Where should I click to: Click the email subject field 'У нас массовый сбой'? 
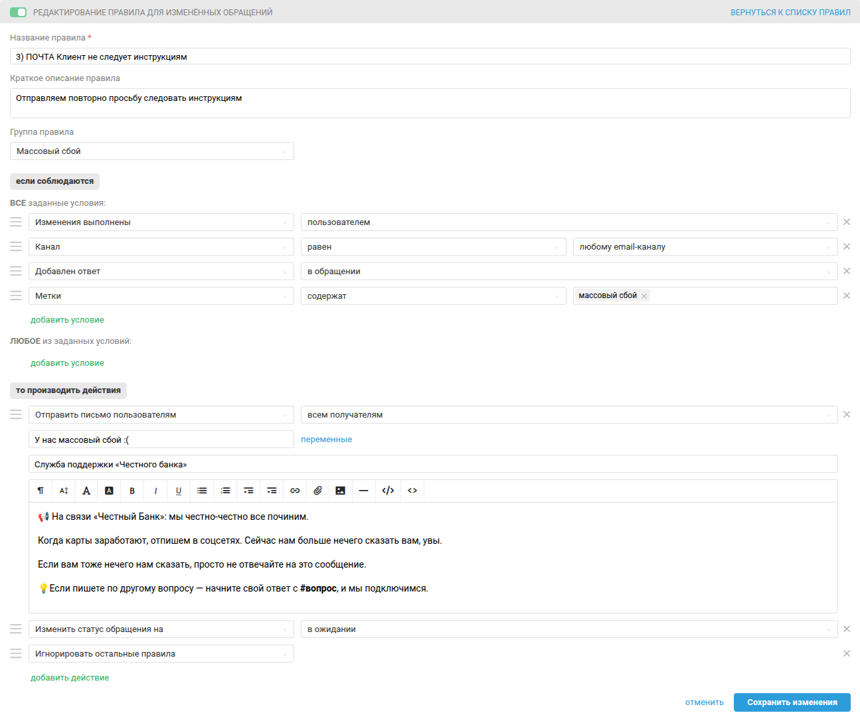[x=161, y=440]
